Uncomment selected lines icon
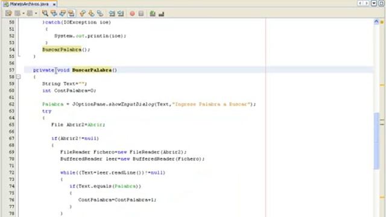 coord(162,14)
